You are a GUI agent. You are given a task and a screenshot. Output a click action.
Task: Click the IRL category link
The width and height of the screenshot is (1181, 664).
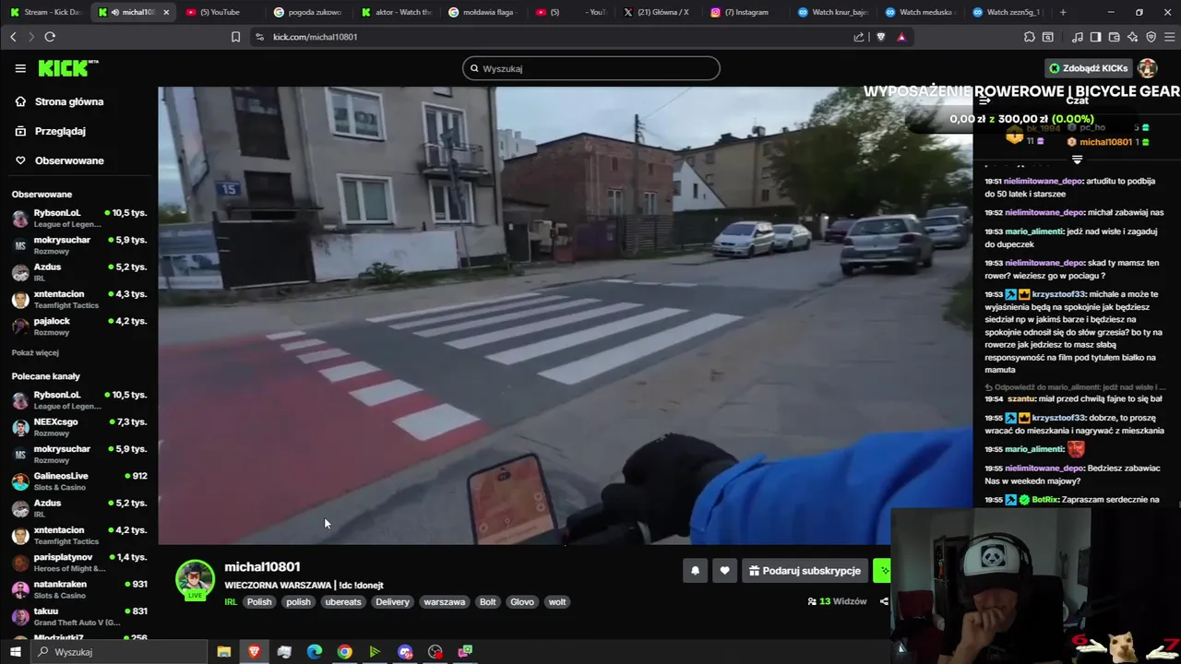point(231,602)
